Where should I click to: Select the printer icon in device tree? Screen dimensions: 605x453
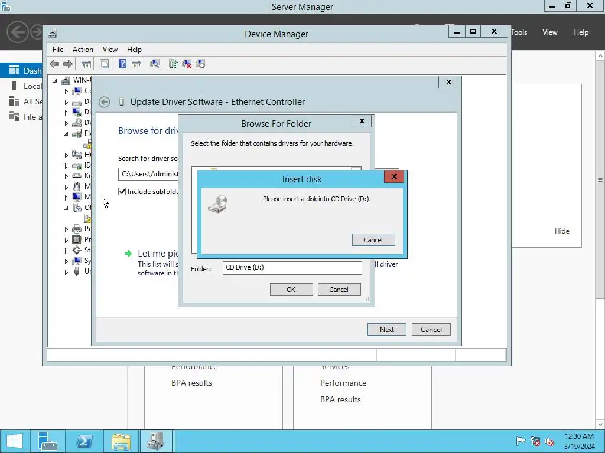77,228
